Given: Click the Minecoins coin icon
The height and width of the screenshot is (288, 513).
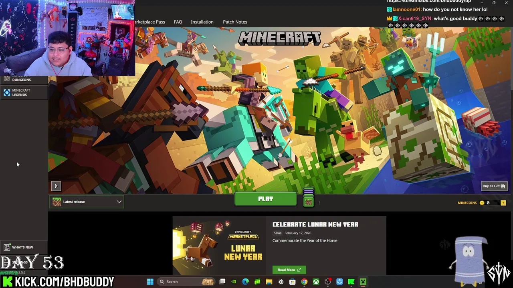Looking at the screenshot, I should (x=482, y=203).
